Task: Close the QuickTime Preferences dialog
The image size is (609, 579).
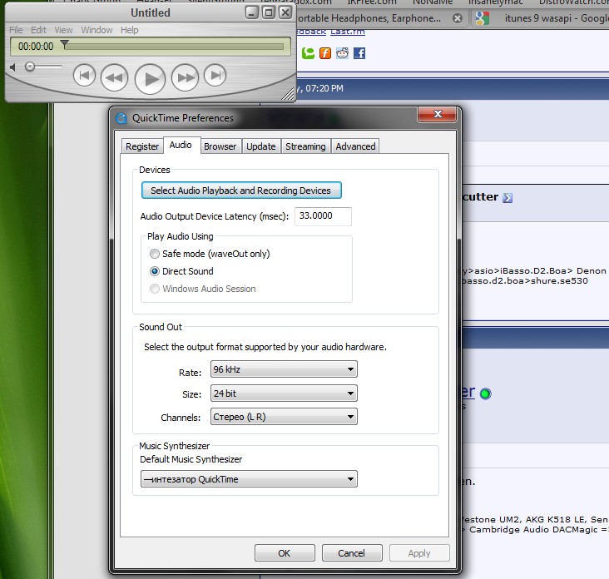Action: 438,114
